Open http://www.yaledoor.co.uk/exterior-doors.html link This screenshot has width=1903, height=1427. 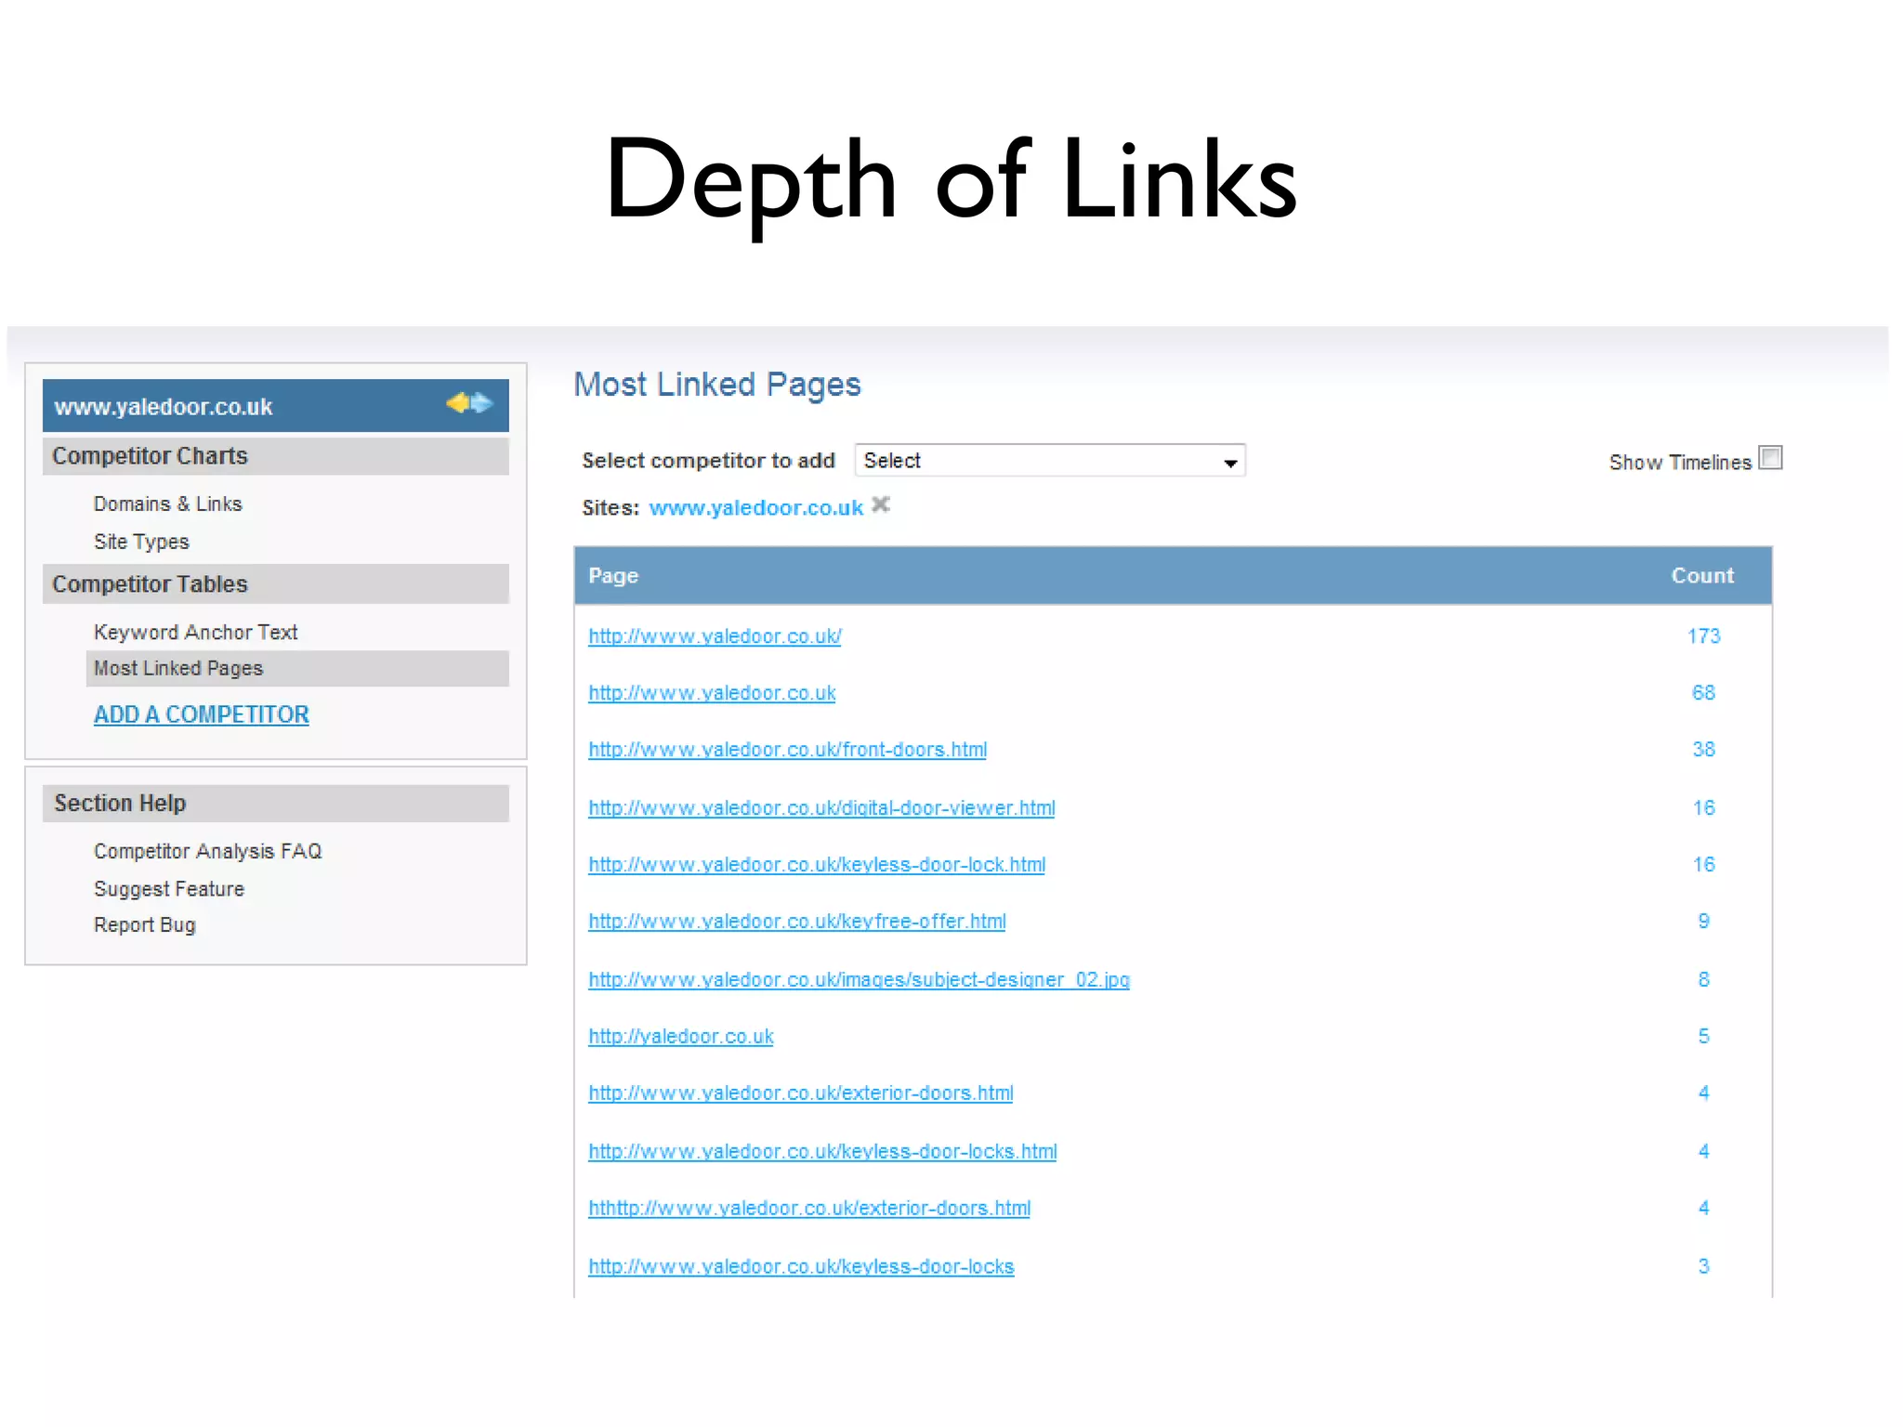coord(800,1093)
